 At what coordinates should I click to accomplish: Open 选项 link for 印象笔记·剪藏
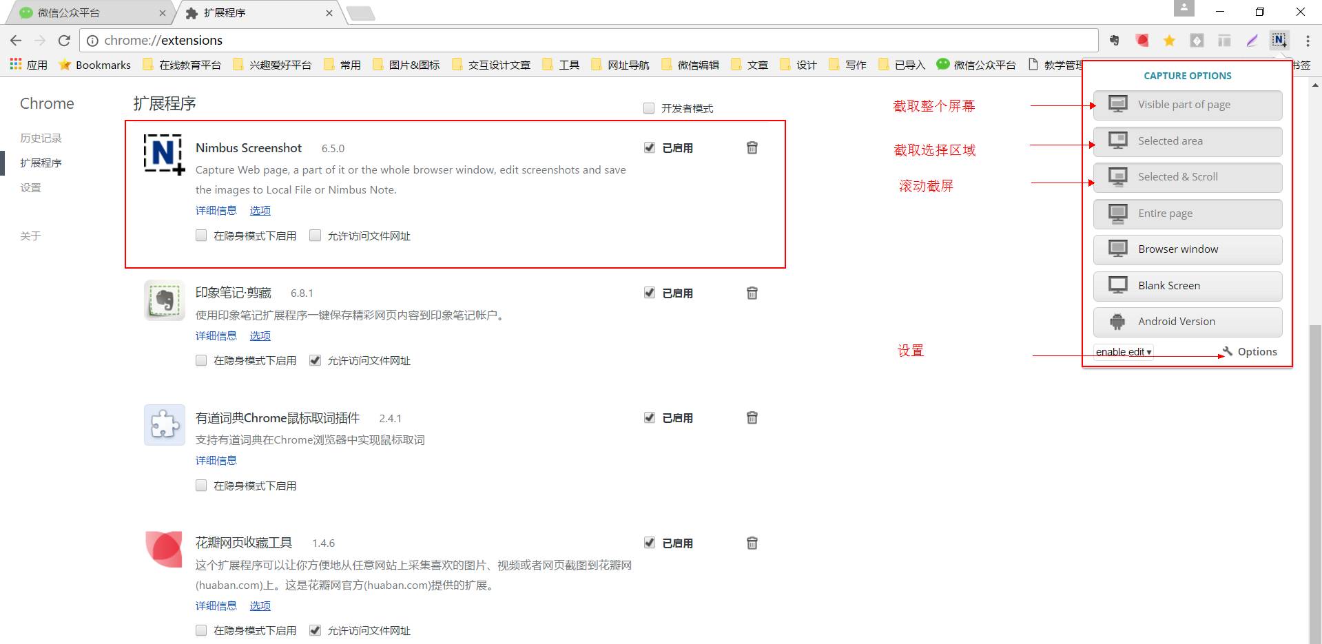260,335
